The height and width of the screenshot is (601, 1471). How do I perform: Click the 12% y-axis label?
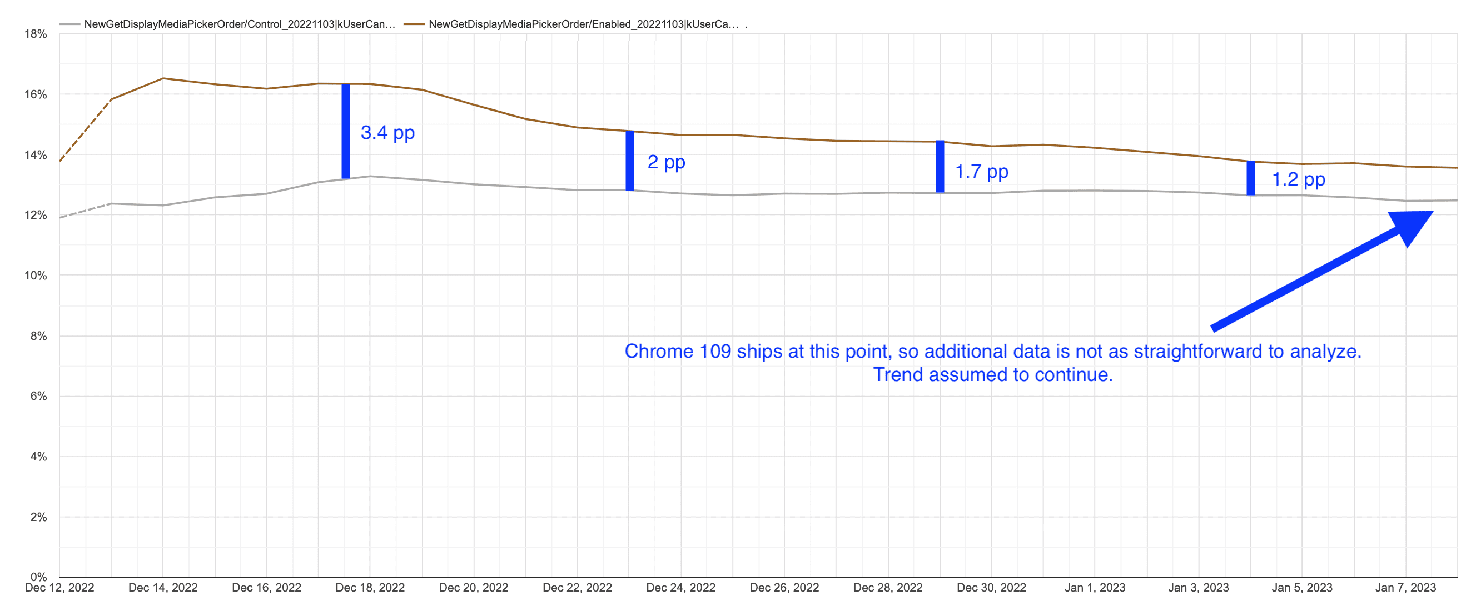pos(36,214)
